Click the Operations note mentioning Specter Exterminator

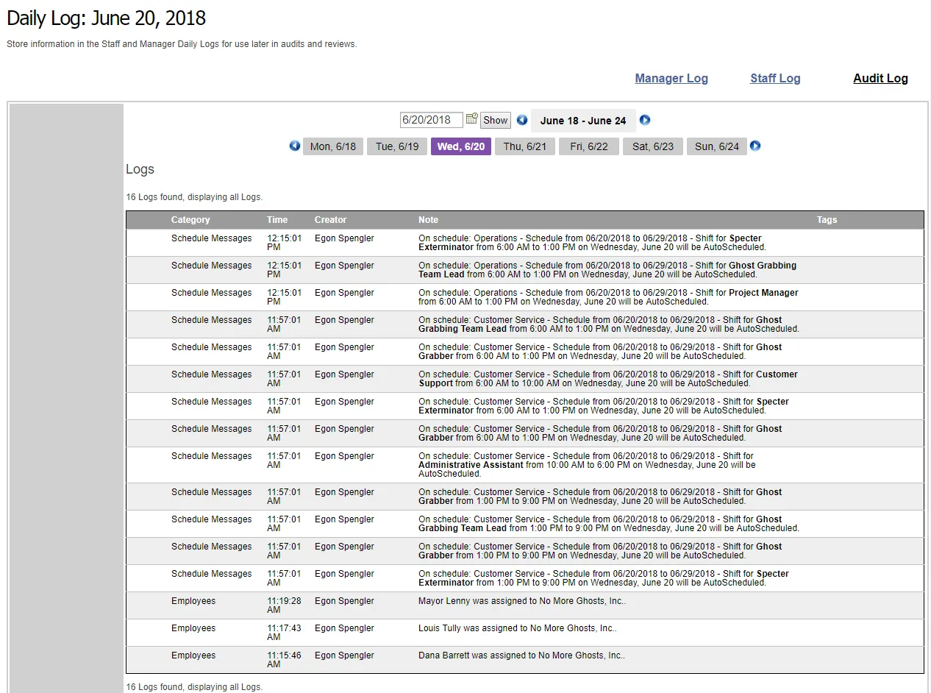pos(592,243)
